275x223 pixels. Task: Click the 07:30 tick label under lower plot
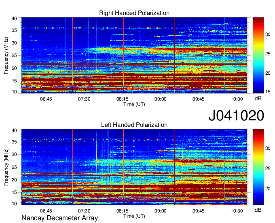84,211
